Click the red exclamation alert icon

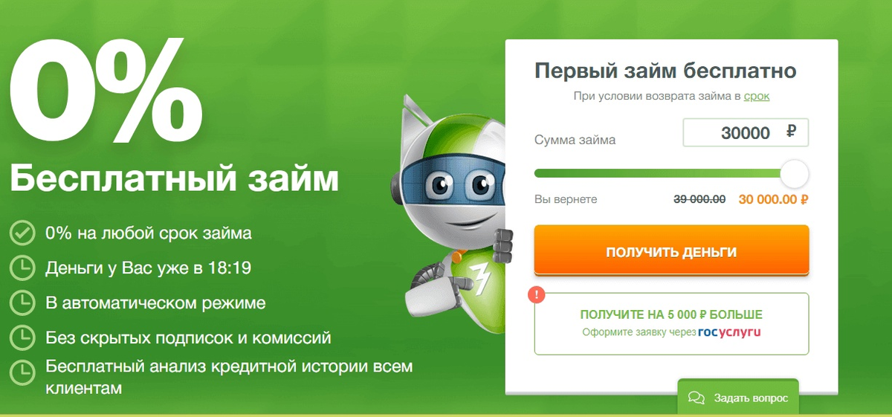(x=536, y=294)
